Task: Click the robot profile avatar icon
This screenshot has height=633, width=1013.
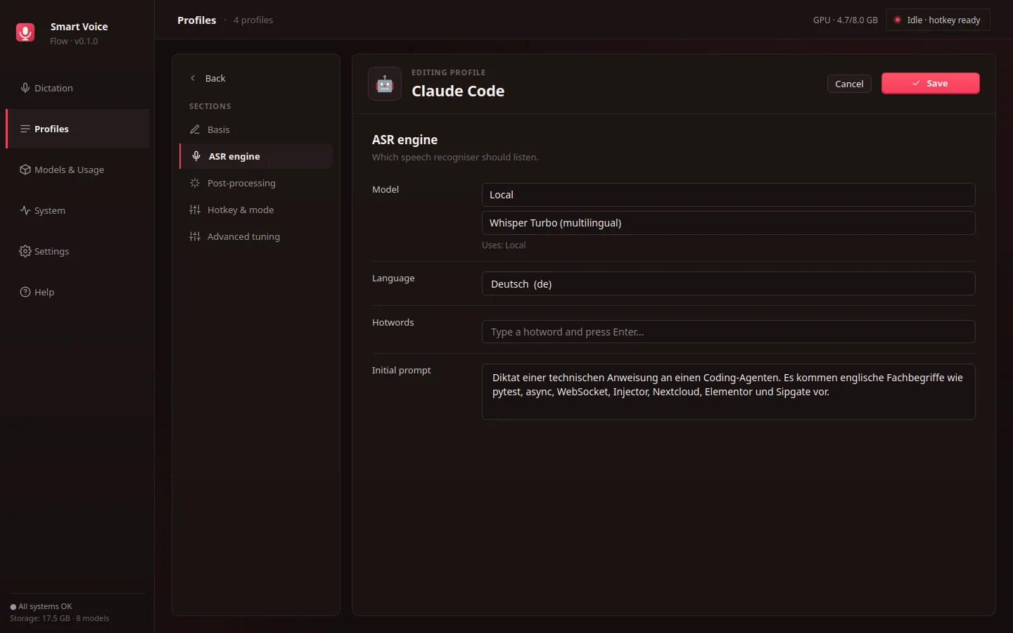Action: 385,84
